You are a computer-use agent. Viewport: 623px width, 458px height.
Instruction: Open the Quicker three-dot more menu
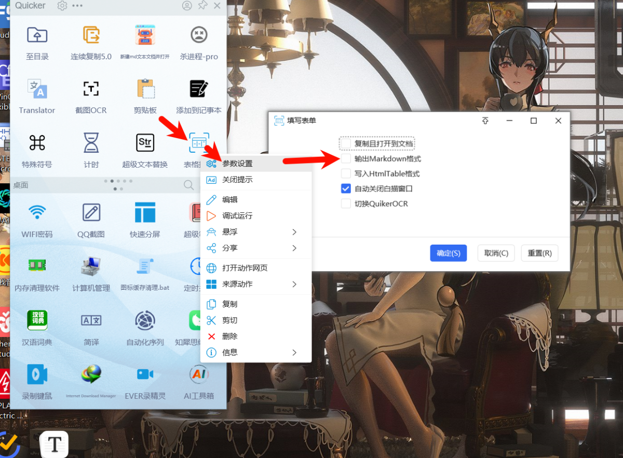[77, 6]
